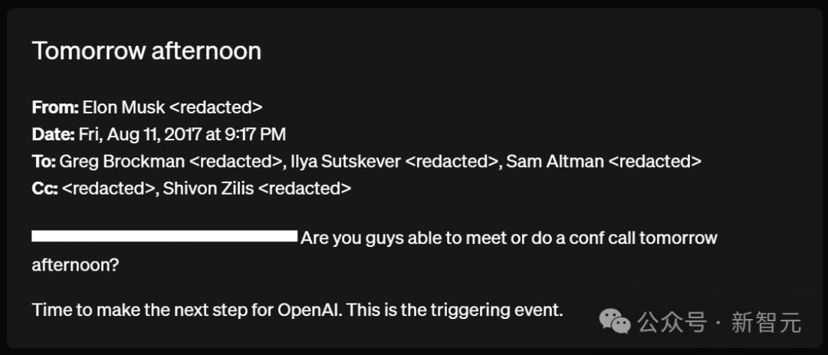Click the "To:" field label
Image resolution: width=828 pixels, height=355 pixels.
pos(44,161)
